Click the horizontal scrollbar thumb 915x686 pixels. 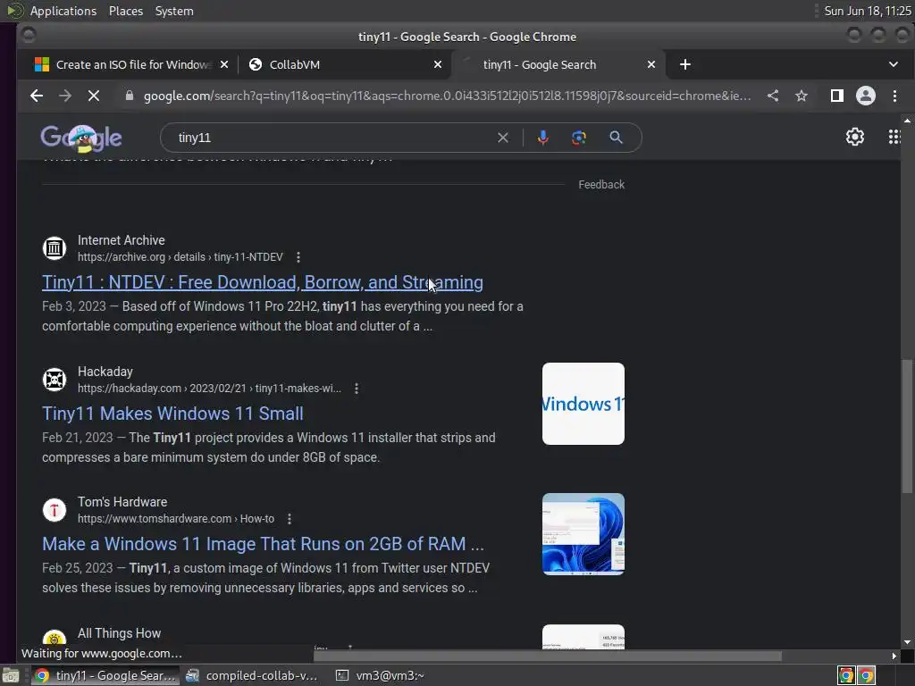pos(548,656)
